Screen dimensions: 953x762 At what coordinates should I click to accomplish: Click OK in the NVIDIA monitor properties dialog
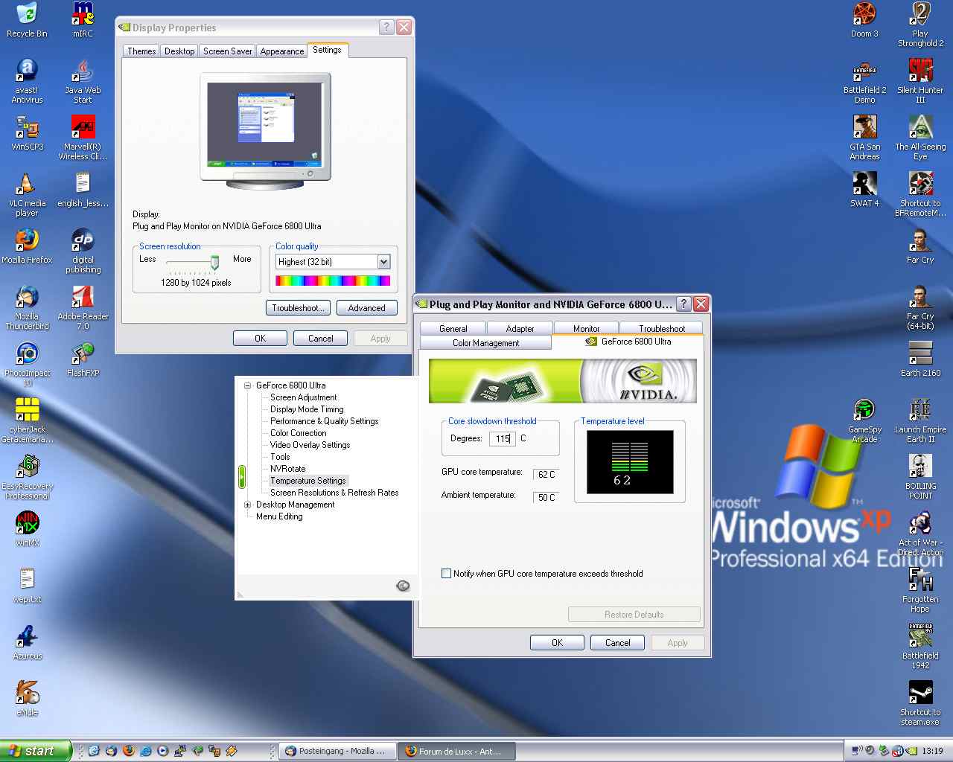[x=557, y=643]
